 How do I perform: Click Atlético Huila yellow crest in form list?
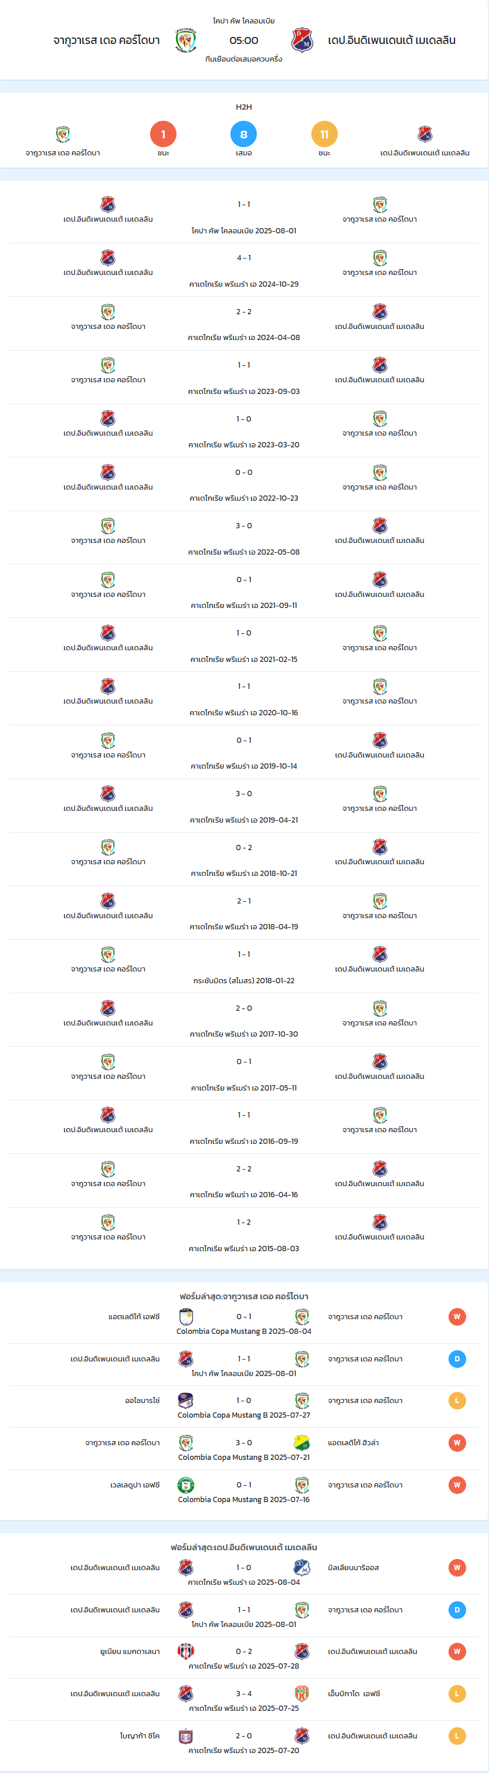301,1443
